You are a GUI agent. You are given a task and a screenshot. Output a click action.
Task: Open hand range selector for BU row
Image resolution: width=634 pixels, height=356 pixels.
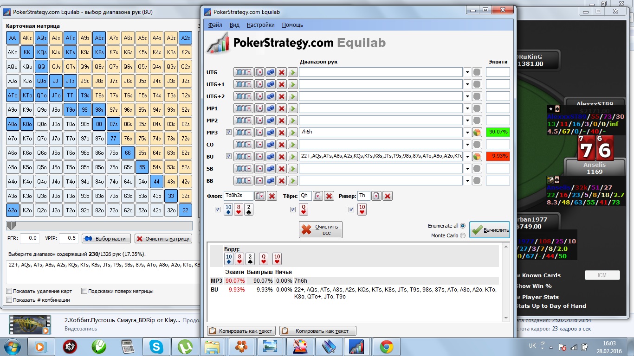pyautogui.click(x=243, y=156)
